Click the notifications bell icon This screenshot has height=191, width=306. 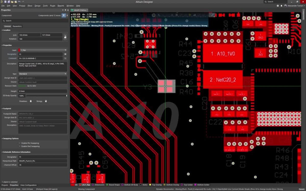click(x=282, y=6)
